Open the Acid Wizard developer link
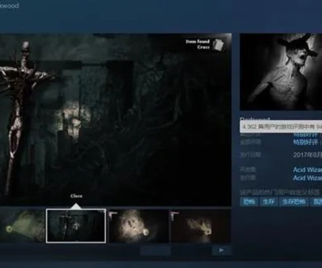The image size is (322, 268). [307, 169]
